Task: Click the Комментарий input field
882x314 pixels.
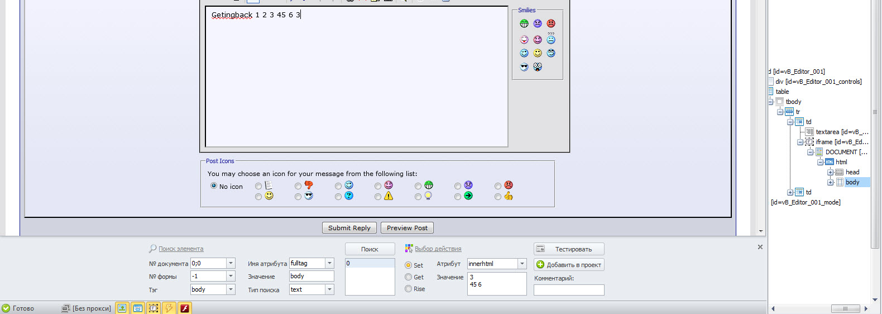Action: click(569, 290)
